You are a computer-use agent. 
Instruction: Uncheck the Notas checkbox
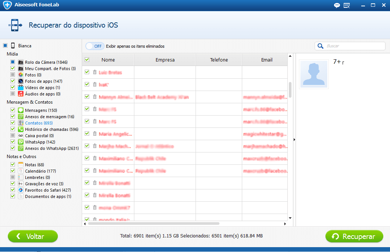tap(13, 165)
